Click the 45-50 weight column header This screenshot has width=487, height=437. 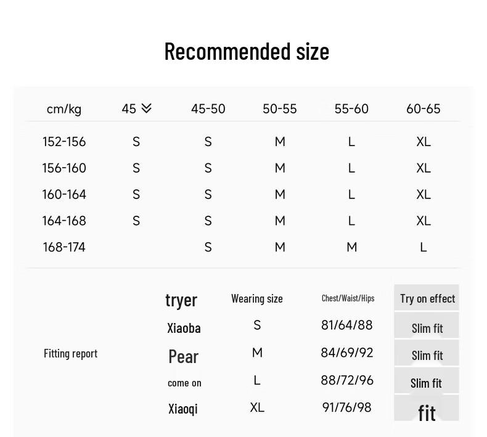208,109
